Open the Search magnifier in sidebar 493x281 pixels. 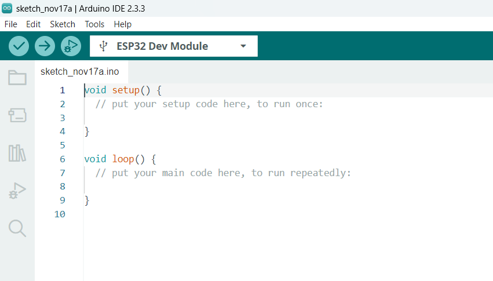pos(17,228)
